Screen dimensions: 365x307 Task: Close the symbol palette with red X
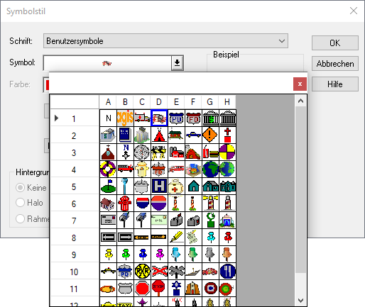point(300,84)
